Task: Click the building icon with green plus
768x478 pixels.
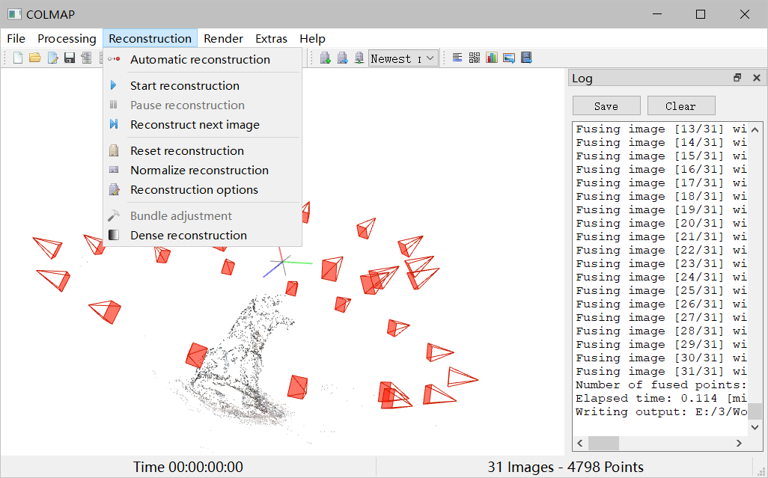Action: pos(325,58)
